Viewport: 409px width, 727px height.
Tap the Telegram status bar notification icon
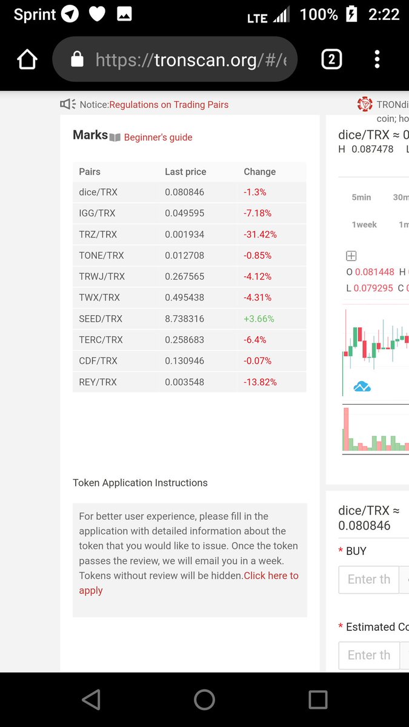(70, 14)
